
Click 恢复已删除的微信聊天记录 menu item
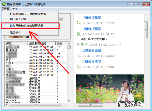pos(30,26)
